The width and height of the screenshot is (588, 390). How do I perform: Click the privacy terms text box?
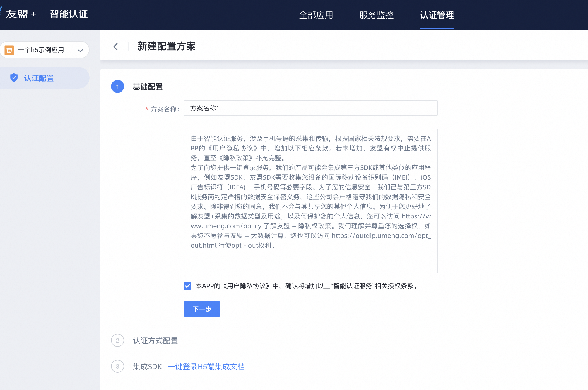click(311, 201)
